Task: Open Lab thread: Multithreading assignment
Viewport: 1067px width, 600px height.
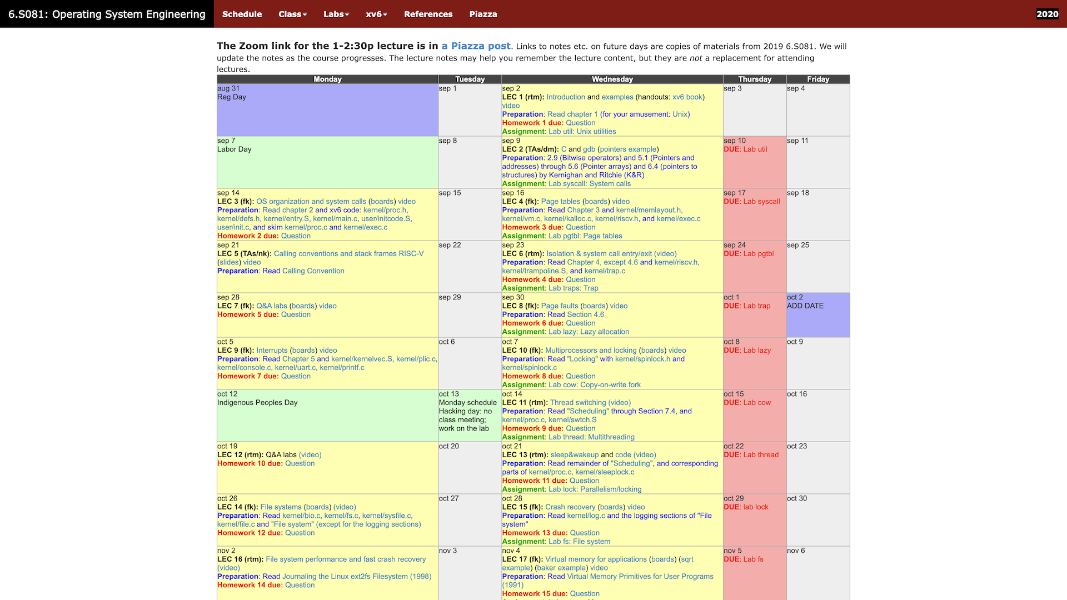Action: pyautogui.click(x=591, y=437)
